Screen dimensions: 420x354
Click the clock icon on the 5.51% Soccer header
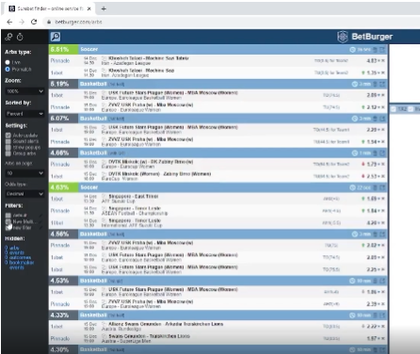pos(352,50)
